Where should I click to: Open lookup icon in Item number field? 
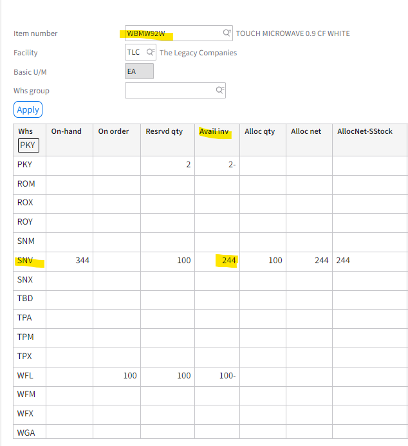[227, 33]
